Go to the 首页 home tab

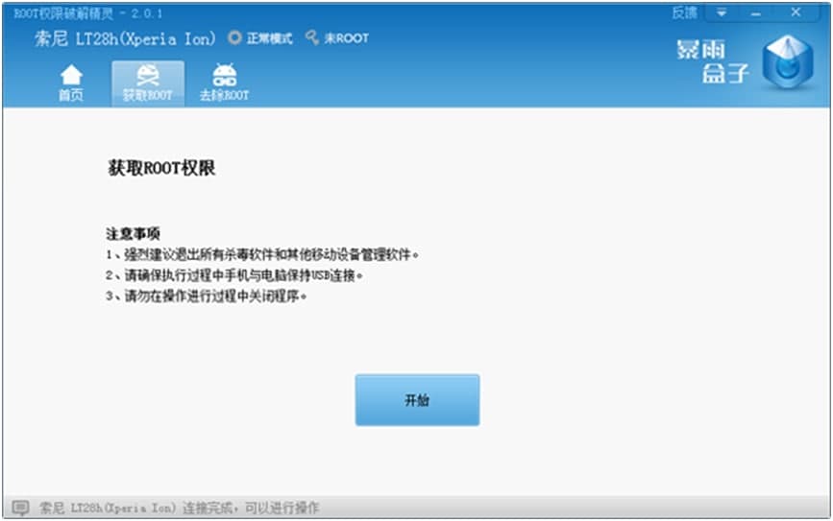(x=71, y=83)
